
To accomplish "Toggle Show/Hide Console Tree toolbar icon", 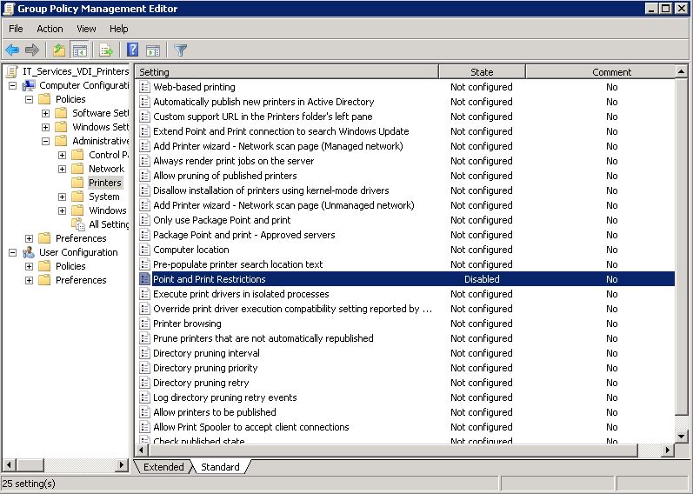I will (x=79, y=50).
